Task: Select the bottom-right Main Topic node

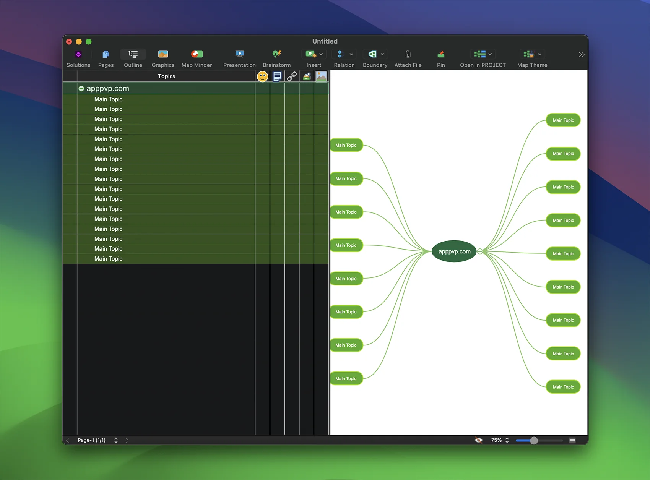Action: 563,387
